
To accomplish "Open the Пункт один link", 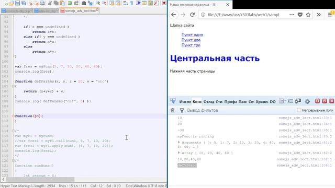I will coord(192,35).
